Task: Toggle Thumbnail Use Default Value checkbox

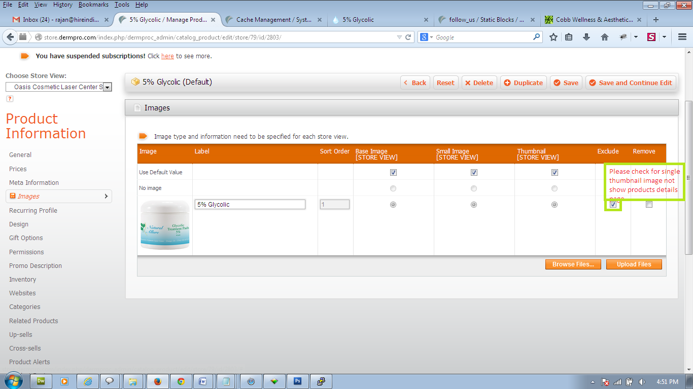Action: [555, 172]
